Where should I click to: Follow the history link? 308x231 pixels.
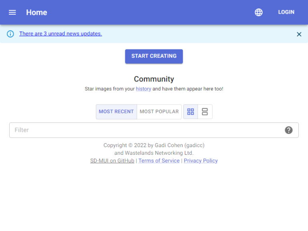tap(144, 89)
